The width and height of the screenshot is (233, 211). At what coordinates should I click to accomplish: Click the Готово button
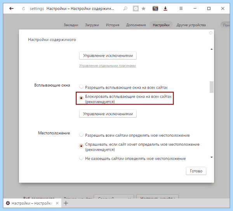tap(196, 171)
